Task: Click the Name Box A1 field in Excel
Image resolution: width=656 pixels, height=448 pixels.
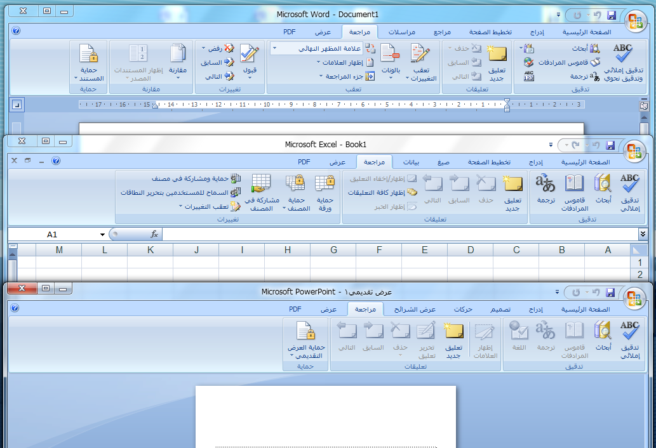Action: click(52, 234)
